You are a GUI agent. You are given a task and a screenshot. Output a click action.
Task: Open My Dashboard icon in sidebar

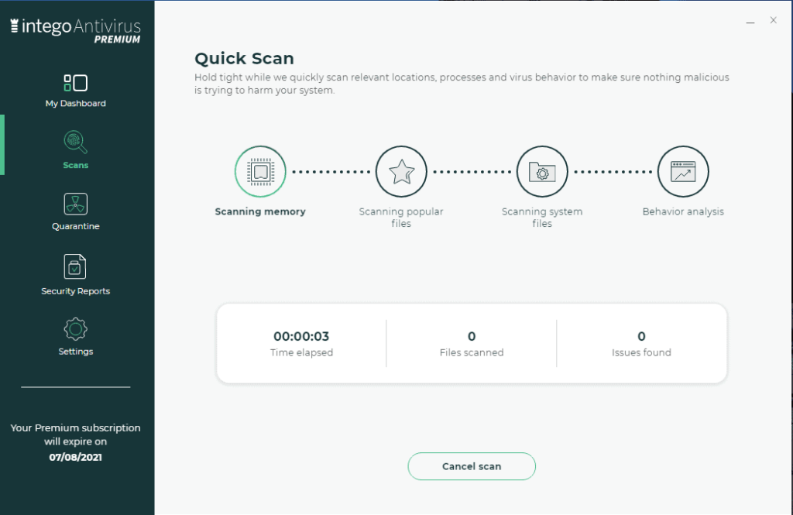(75, 82)
